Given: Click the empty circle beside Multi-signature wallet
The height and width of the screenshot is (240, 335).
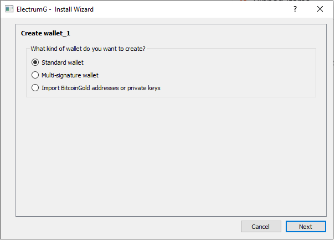Looking at the screenshot, I should (x=35, y=75).
